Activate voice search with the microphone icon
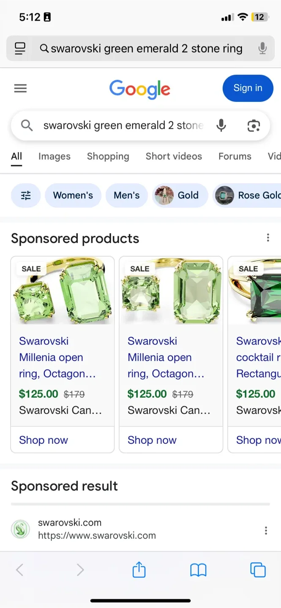 221,125
